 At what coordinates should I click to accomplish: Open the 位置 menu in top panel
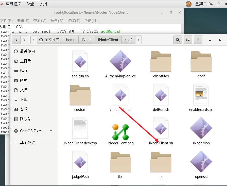(30, 4)
